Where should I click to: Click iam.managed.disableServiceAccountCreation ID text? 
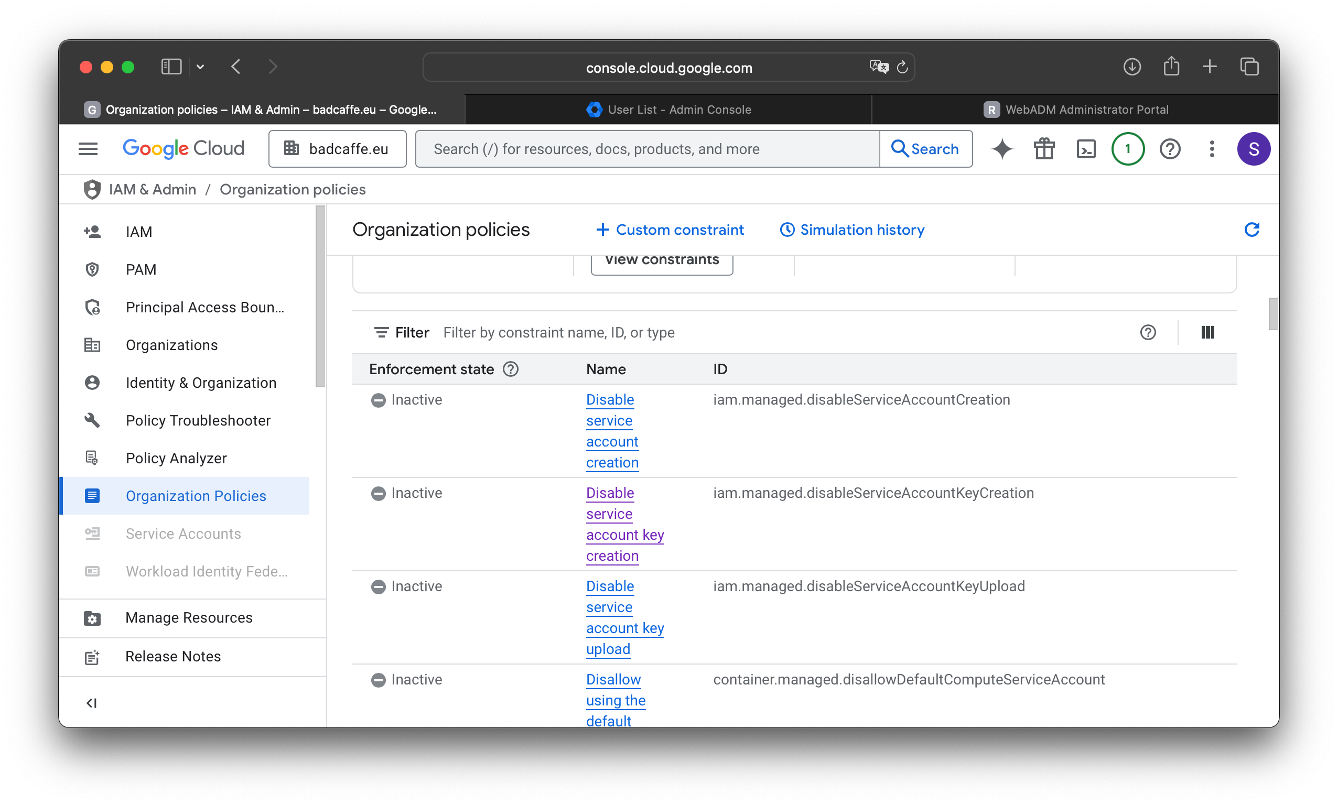coord(861,399)
